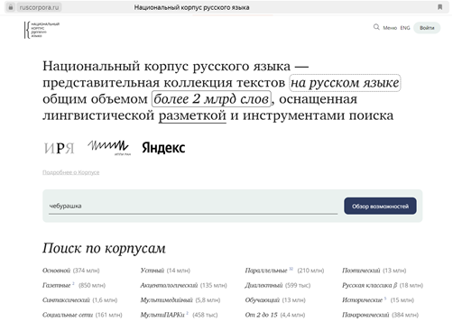
Task: Click the ИРЯ institute logo
Action: 59,148
